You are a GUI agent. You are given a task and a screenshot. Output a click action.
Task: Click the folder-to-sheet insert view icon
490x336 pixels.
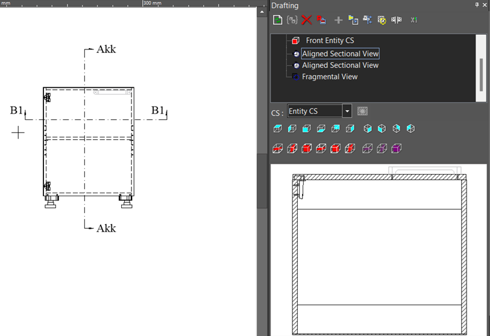[353, 20]
